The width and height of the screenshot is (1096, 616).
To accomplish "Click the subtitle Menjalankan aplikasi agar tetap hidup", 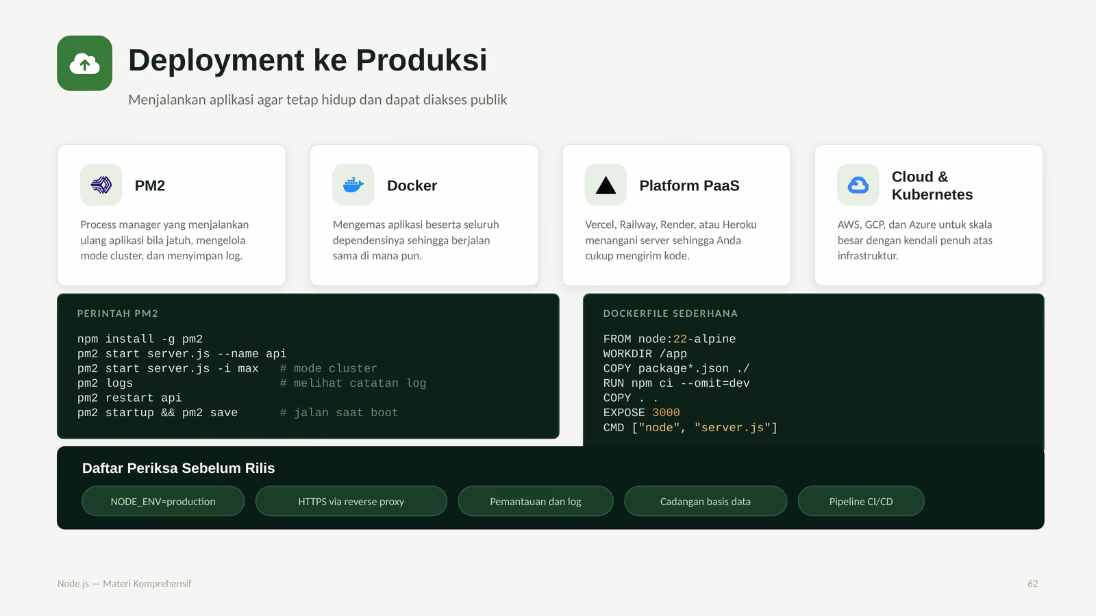I will pyautogui.click(x=318, y=100).
